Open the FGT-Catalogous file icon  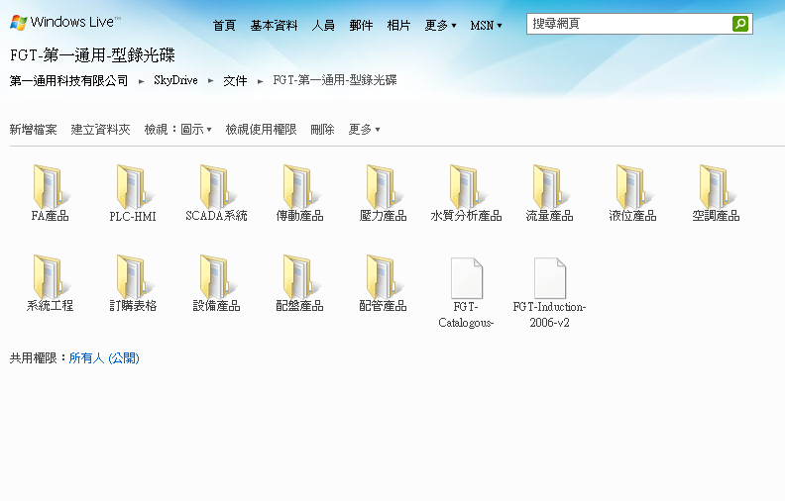pos(466,278)
